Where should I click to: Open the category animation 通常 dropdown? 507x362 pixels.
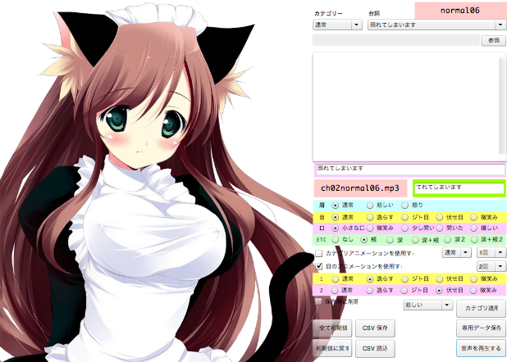pyautogui.click(x=457, y=252)
